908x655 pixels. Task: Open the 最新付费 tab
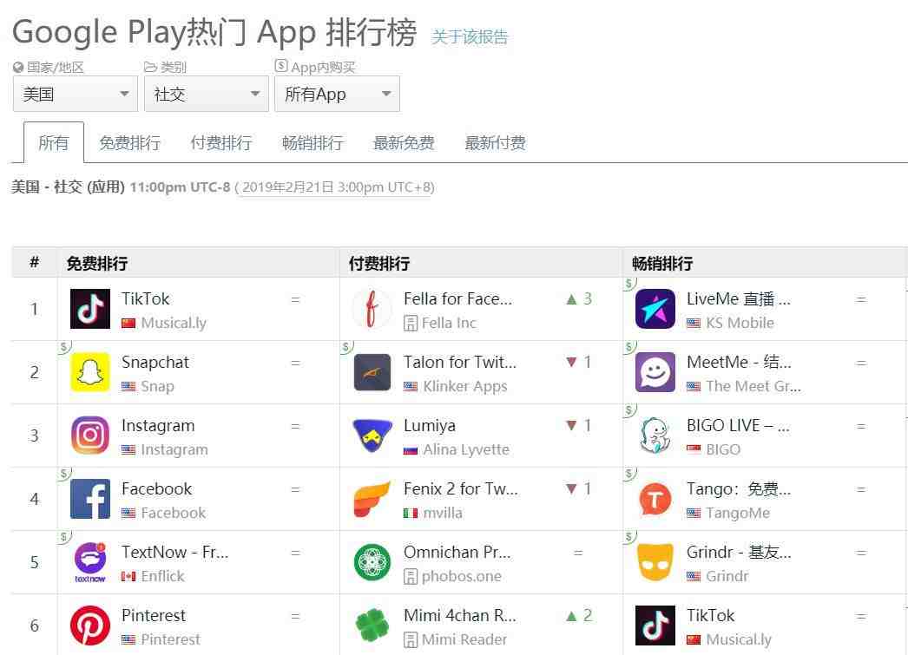[495, 143]
